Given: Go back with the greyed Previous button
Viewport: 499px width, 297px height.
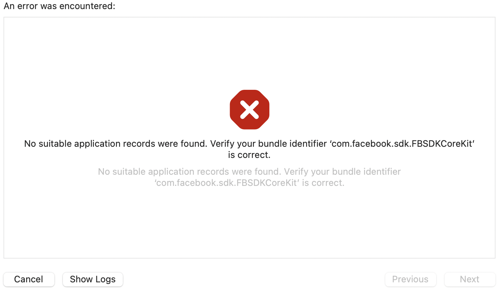Looking at the screenshot, I should click(x=411, y=279).
